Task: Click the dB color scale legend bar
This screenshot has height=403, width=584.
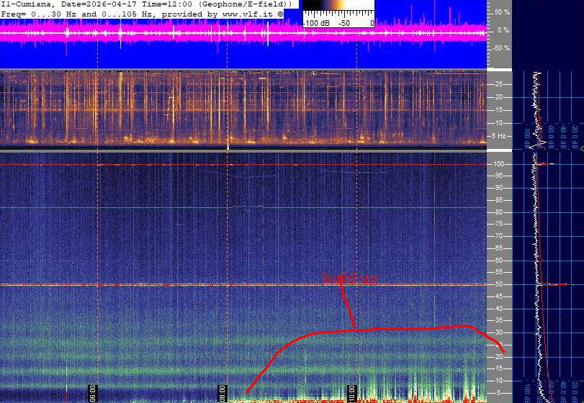Action: pos(338,9)
